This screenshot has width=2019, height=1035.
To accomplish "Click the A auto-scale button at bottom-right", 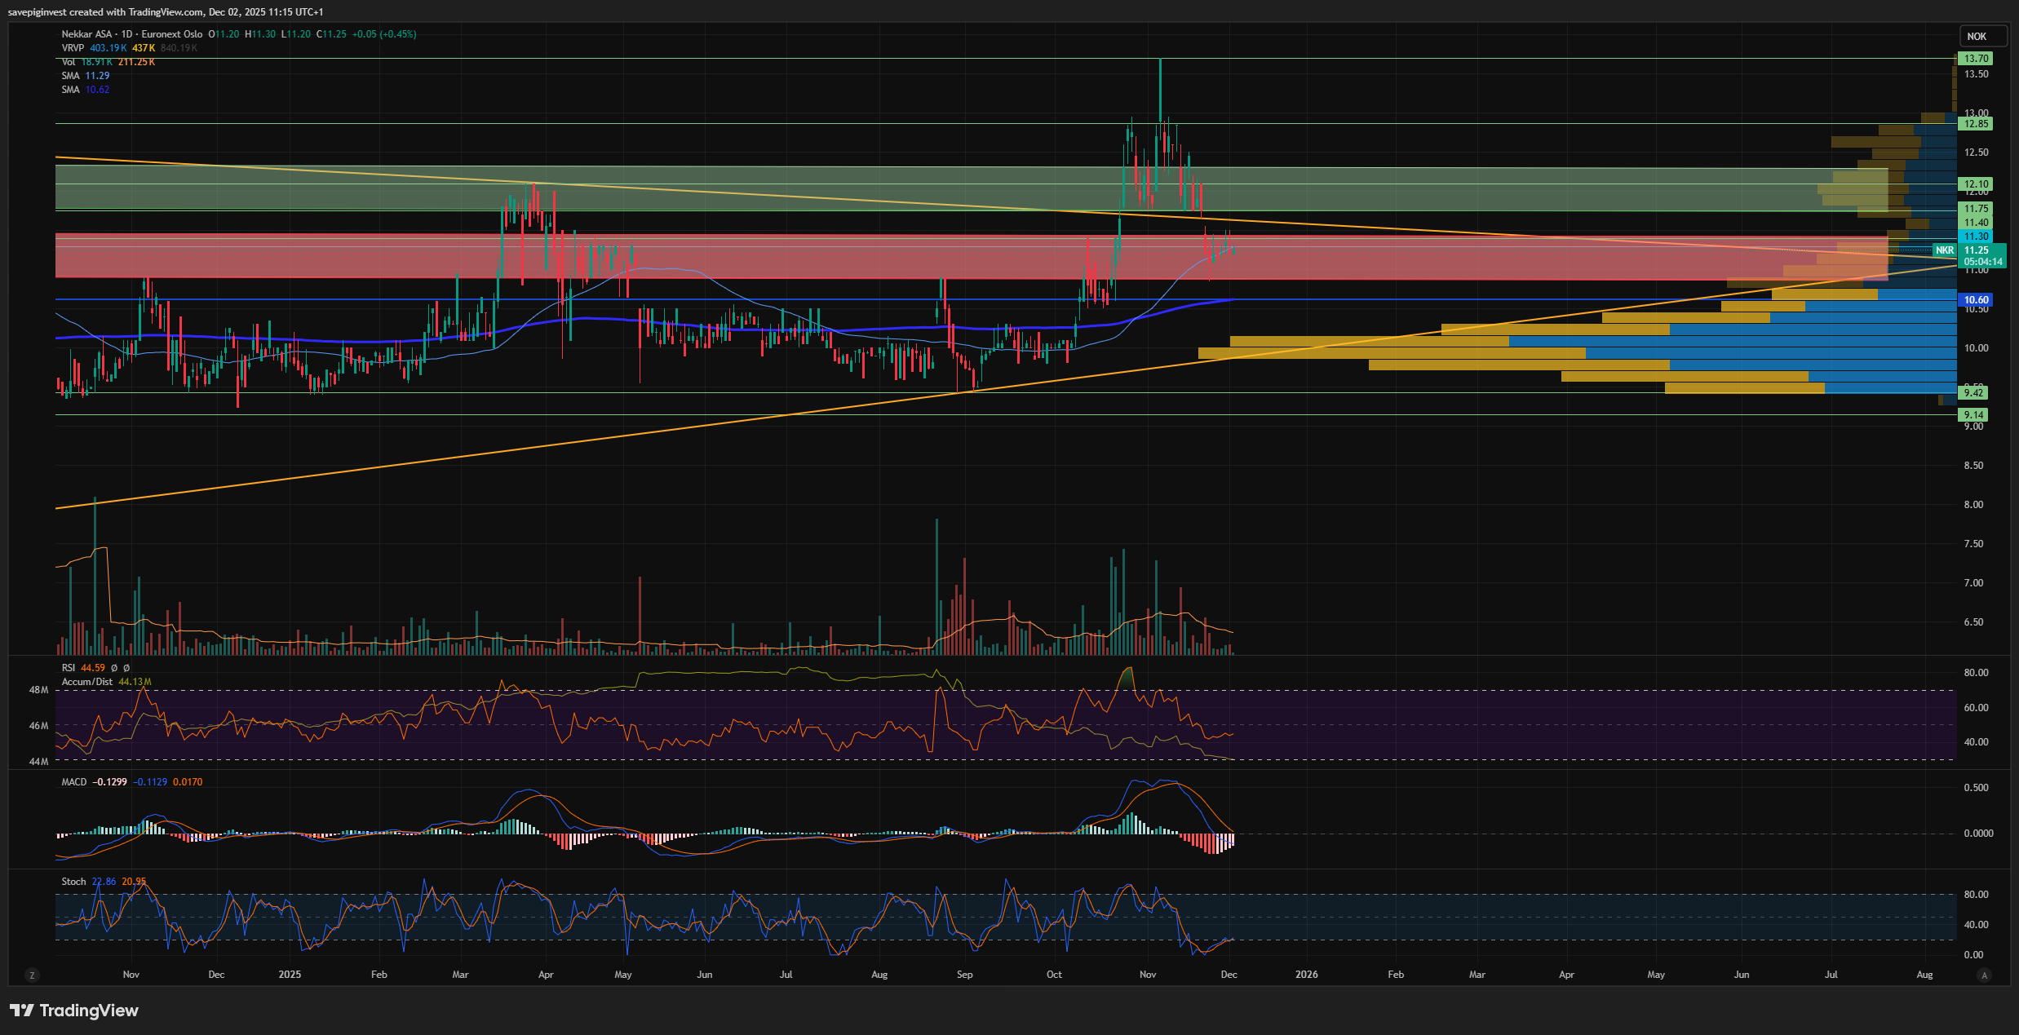I will 1985,975.
